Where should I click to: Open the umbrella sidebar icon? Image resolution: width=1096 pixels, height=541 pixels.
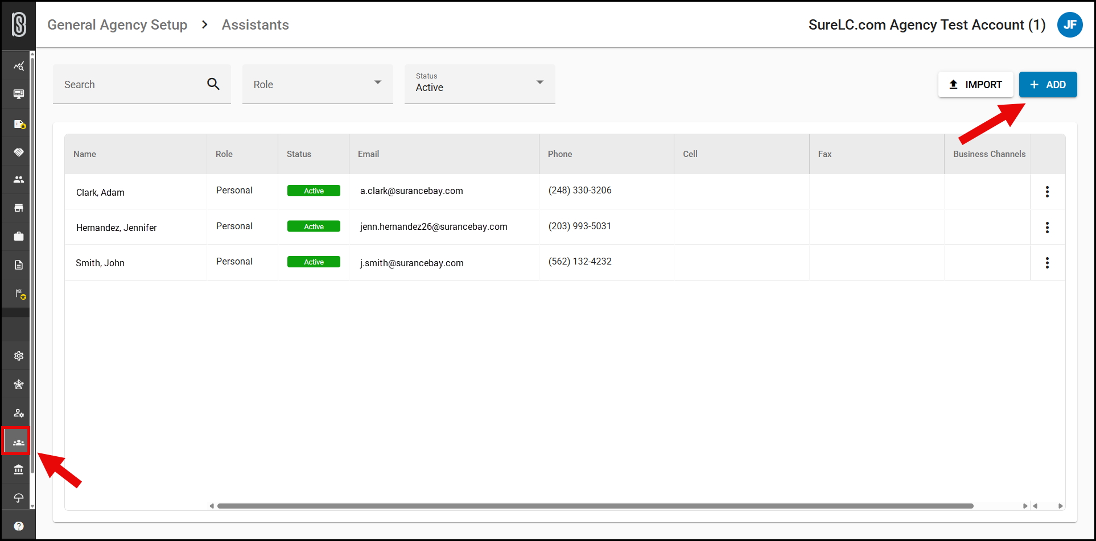[19, 498]
